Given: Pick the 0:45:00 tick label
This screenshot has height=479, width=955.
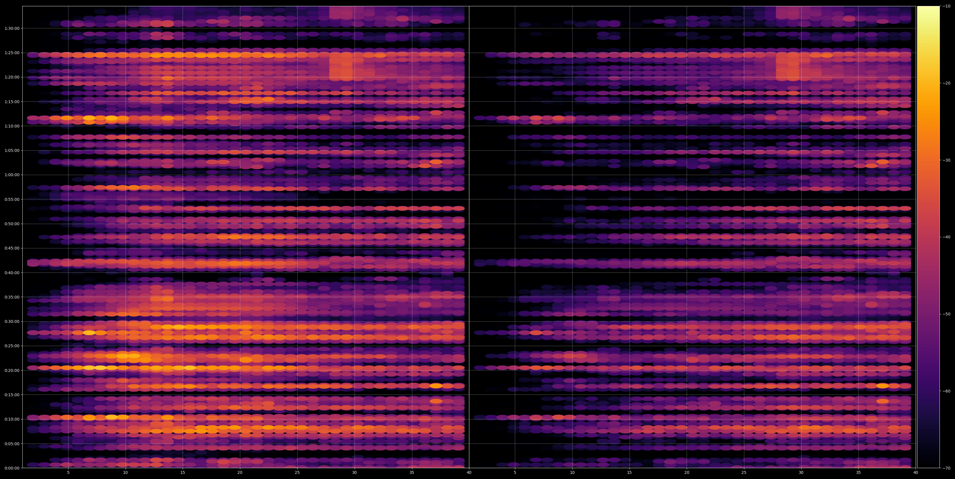Looking at the screenshot, I should (12, 248).
